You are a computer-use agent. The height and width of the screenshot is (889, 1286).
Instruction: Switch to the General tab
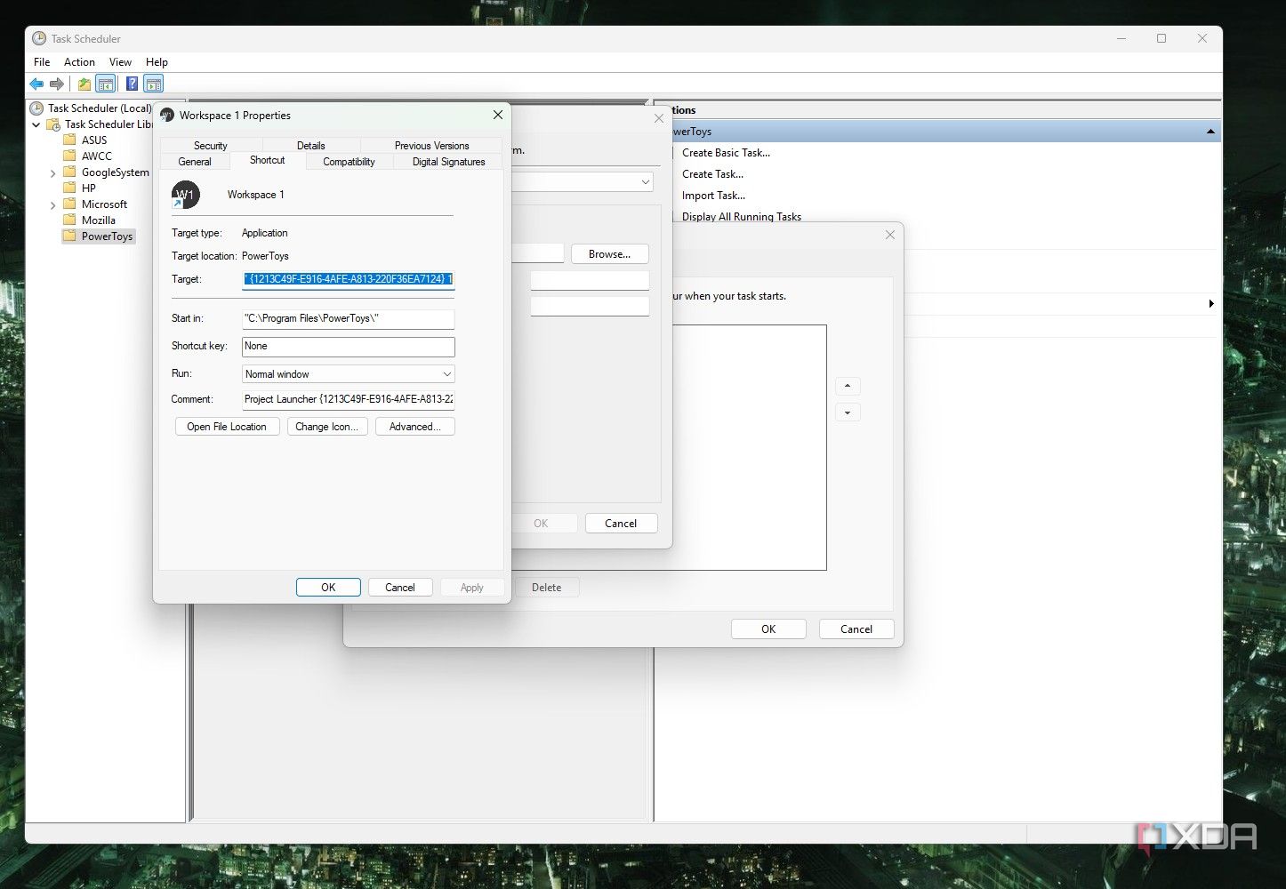pyautogui.click(x=195, y=162)
